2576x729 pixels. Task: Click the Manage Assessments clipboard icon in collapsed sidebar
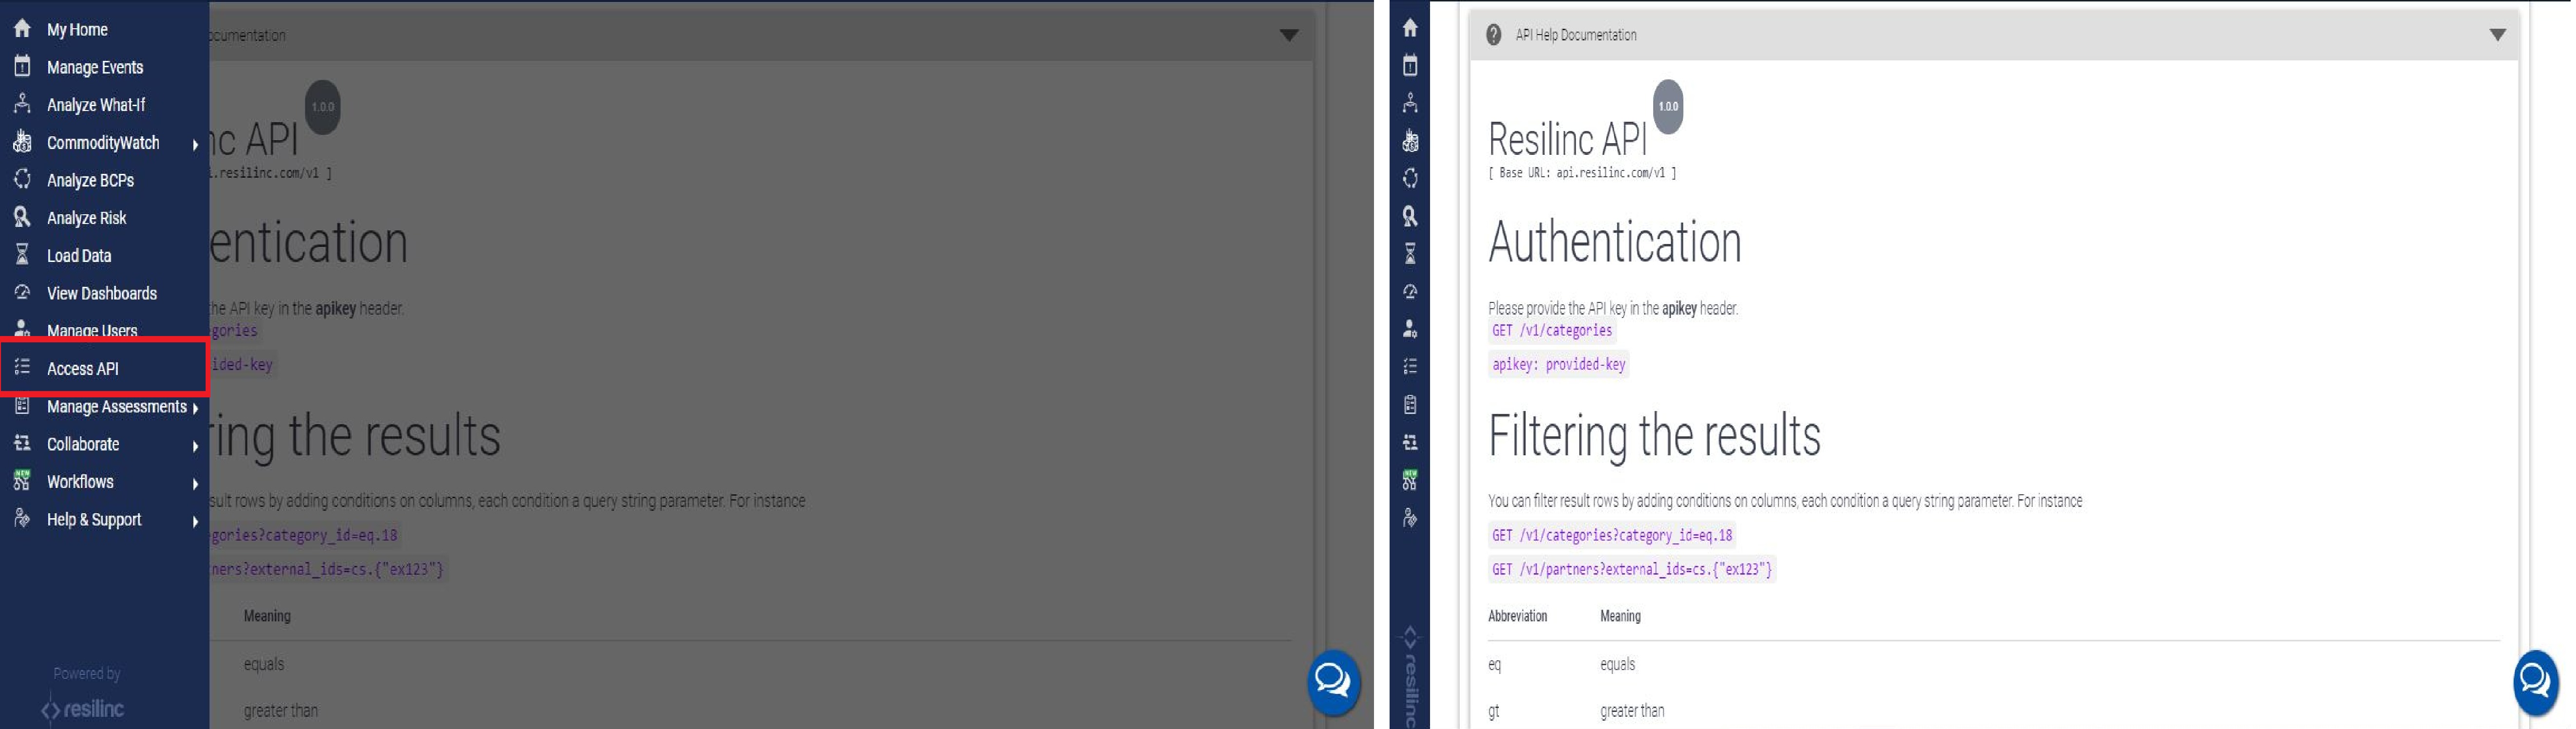click(x=1410, y=405)
